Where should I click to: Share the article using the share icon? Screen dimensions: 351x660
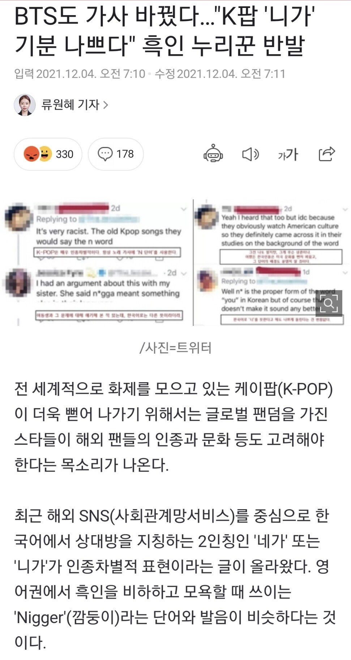point(327,154)
